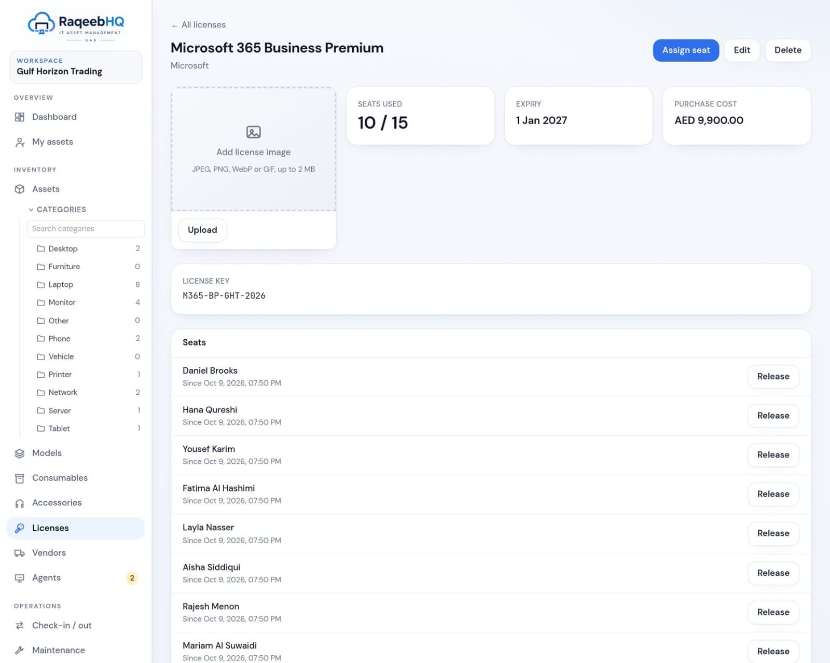Click the Assets box icon
Viewport: 830px width, 663px height.
pyautogui.click(x=20, y=189)
